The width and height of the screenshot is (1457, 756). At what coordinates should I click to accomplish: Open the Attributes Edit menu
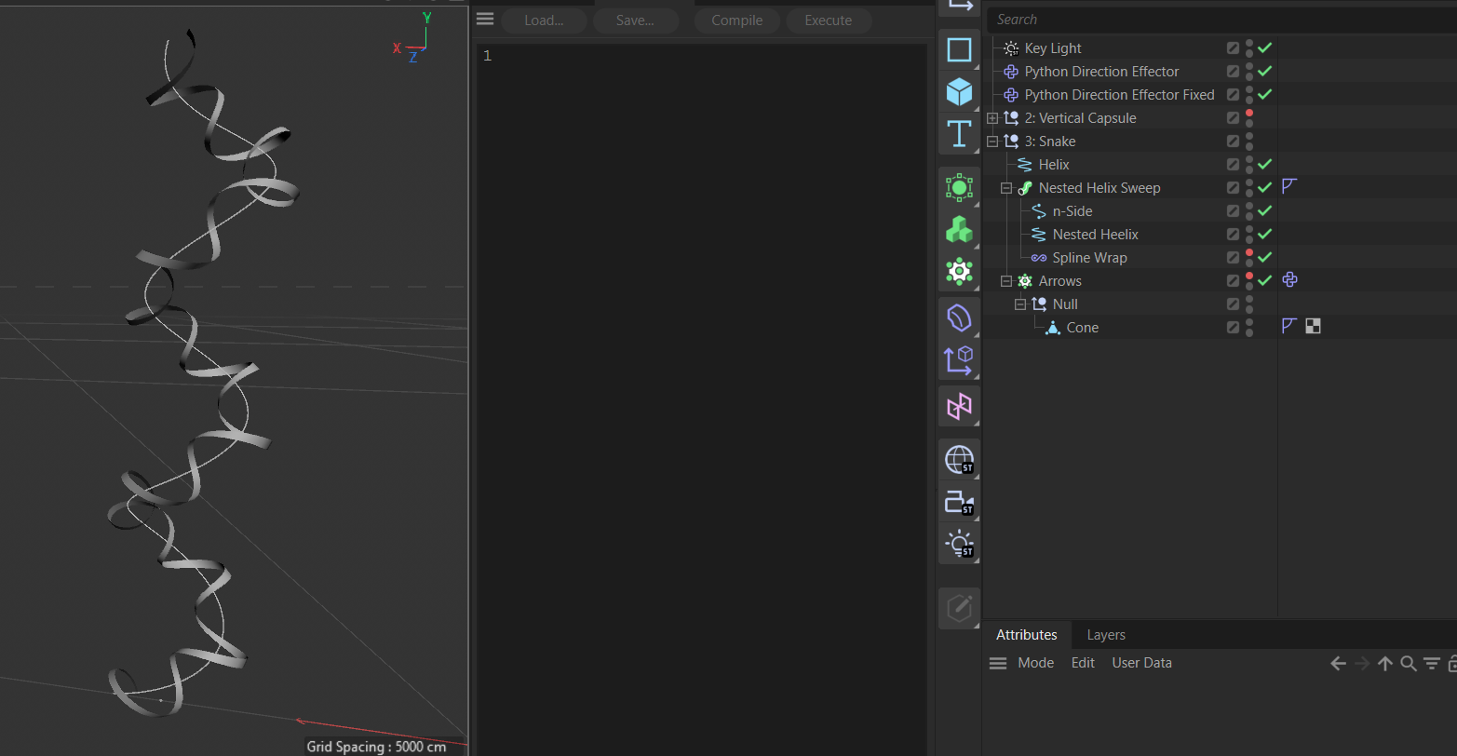(1083, 663)
